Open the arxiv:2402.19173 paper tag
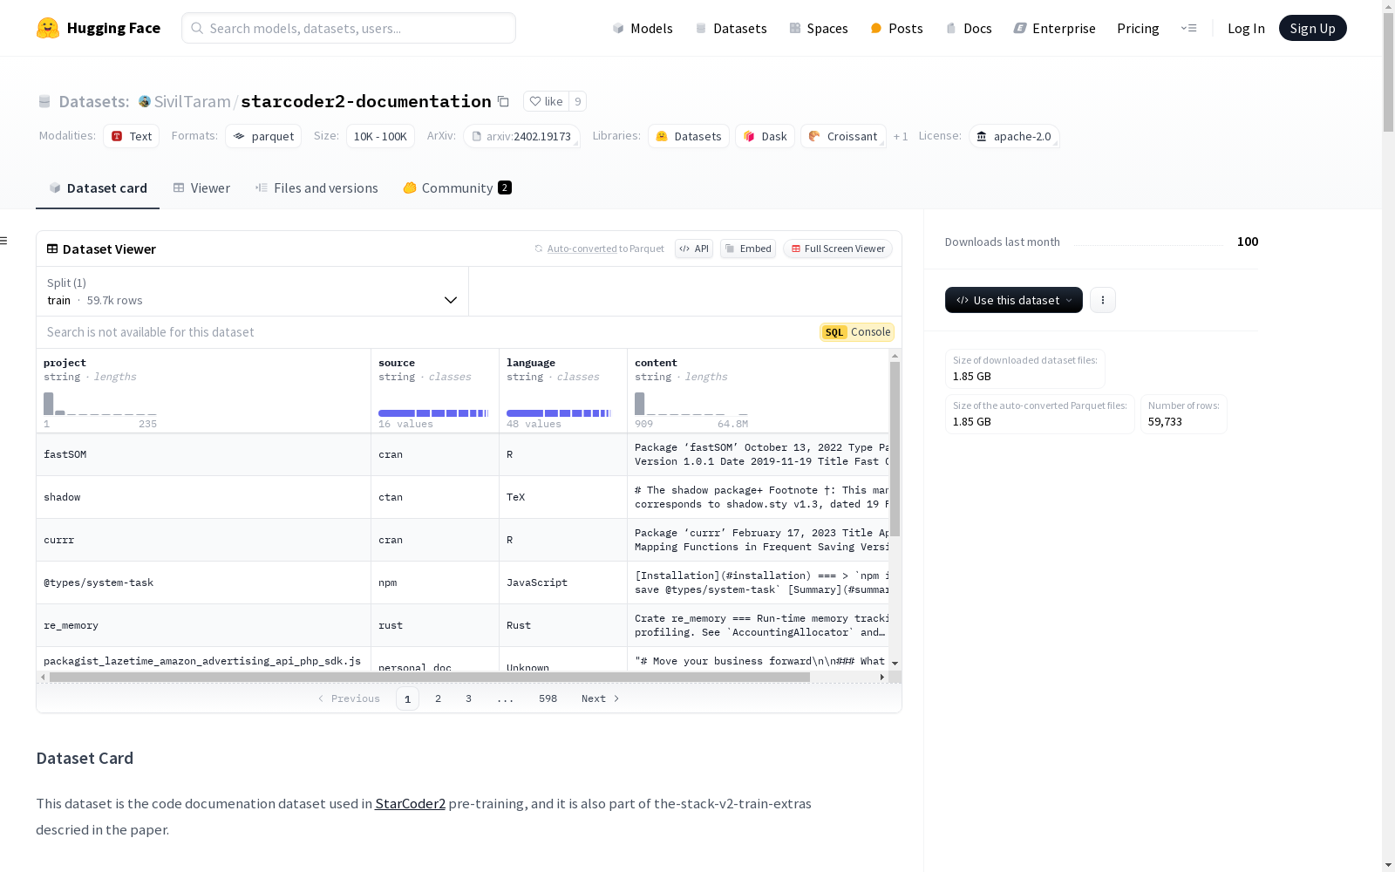 point(521,136)
